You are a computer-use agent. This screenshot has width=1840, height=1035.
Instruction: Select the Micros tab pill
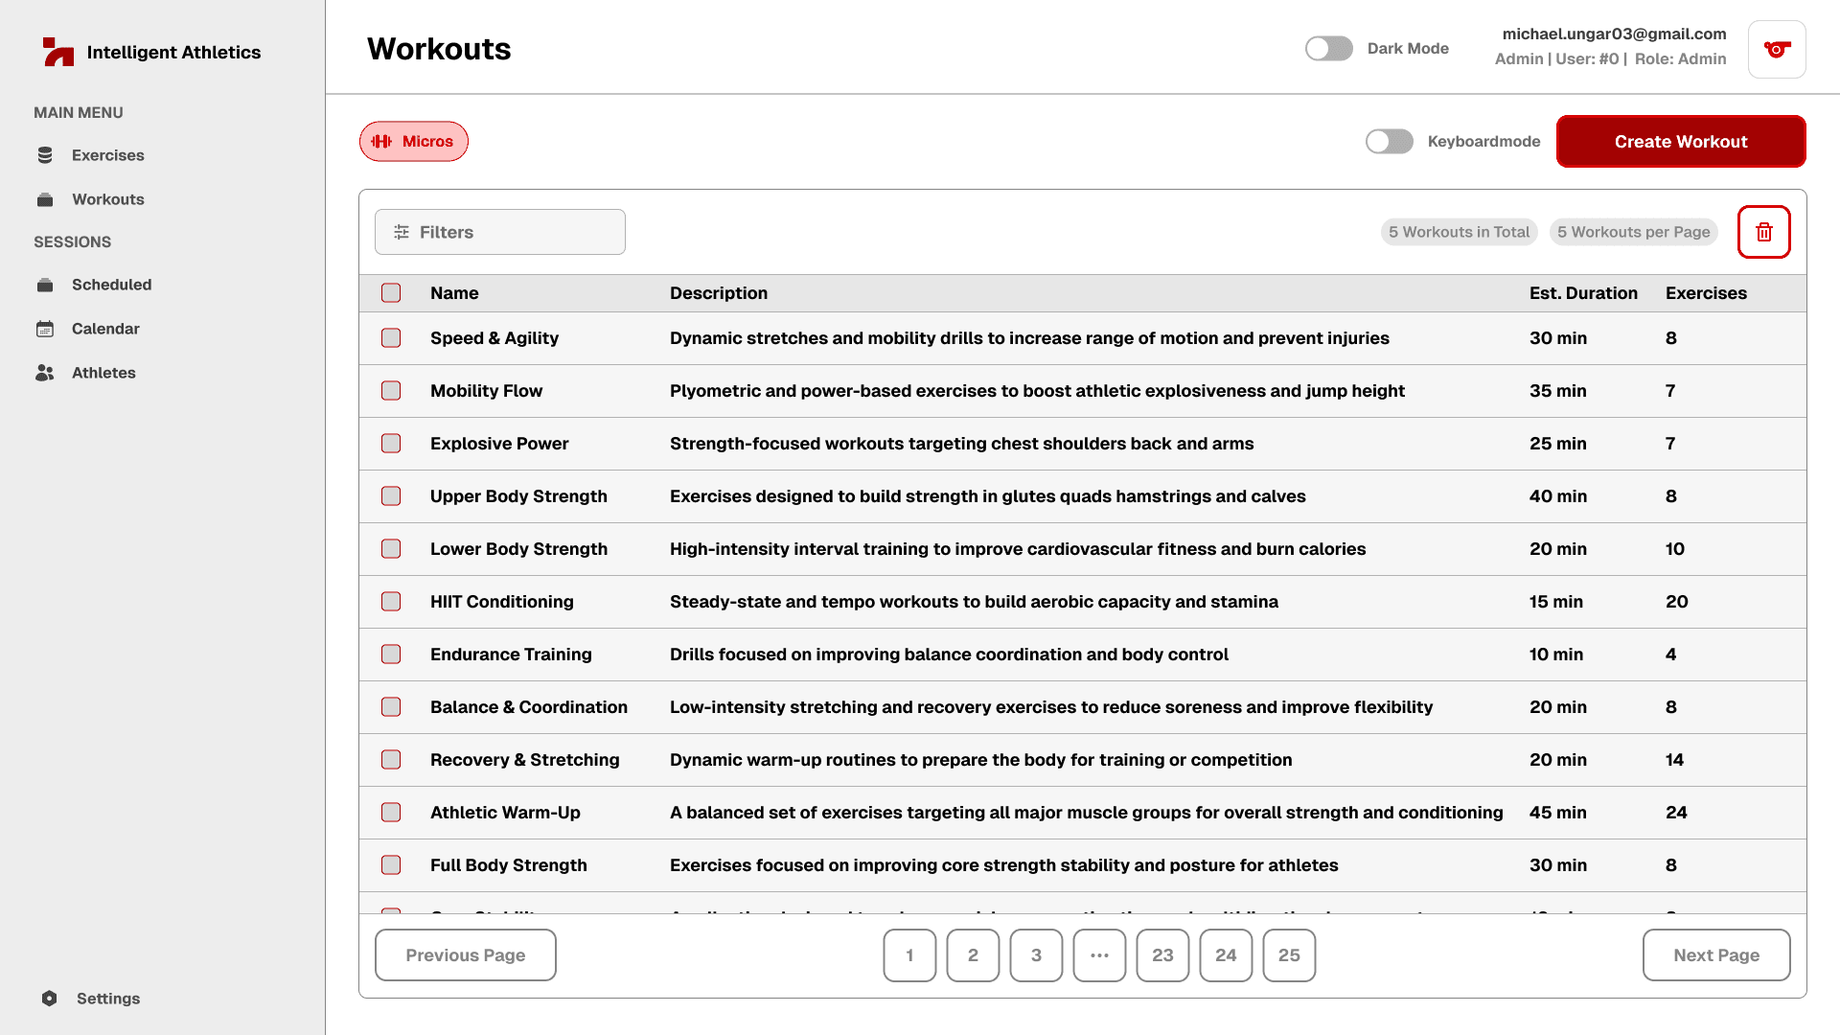click(x=414, y=142)
